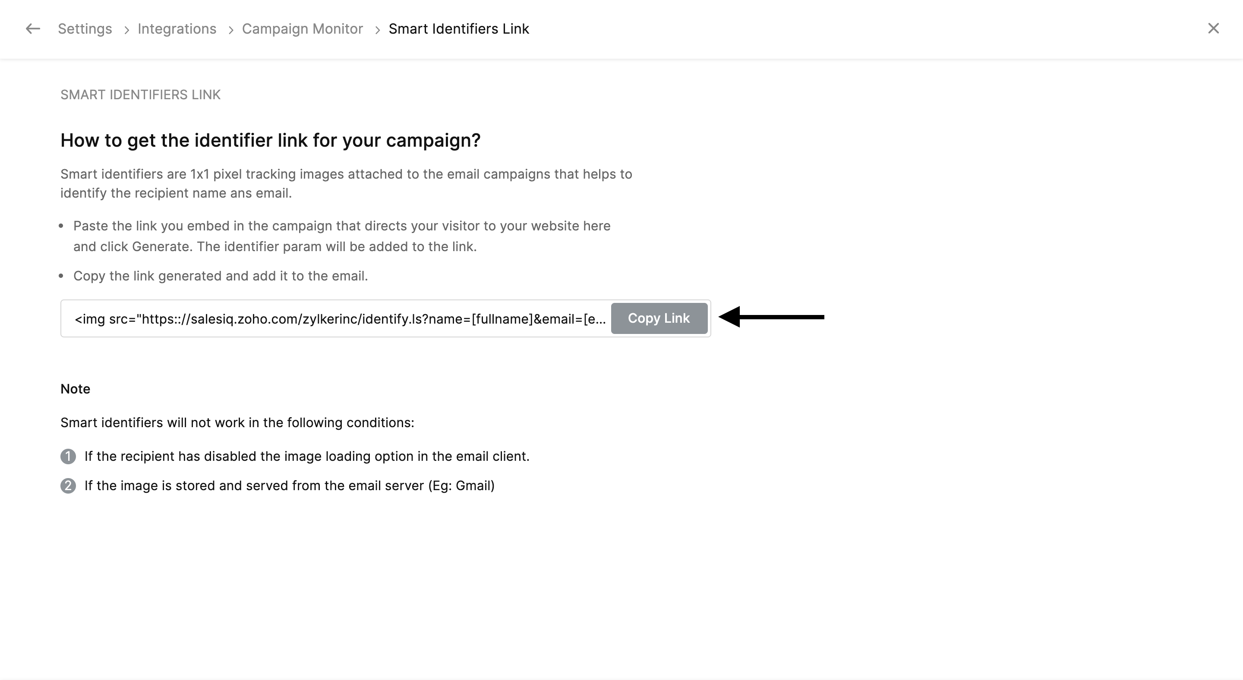
Task: Click the number 2 circle badge
Action: [68, 486]
